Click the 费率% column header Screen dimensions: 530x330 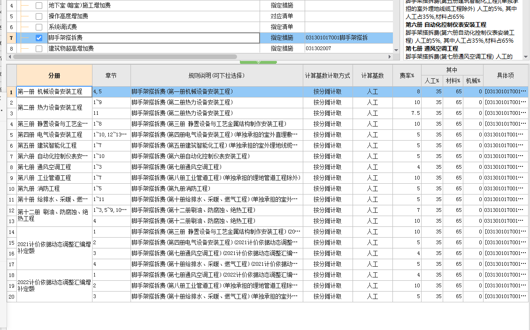[407, 75]
